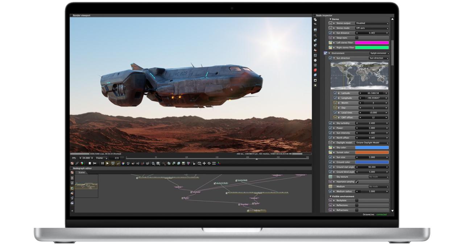Click the Local time value field
The width and height of the screenshot is (464, 245).
click(x=373, y=113)
